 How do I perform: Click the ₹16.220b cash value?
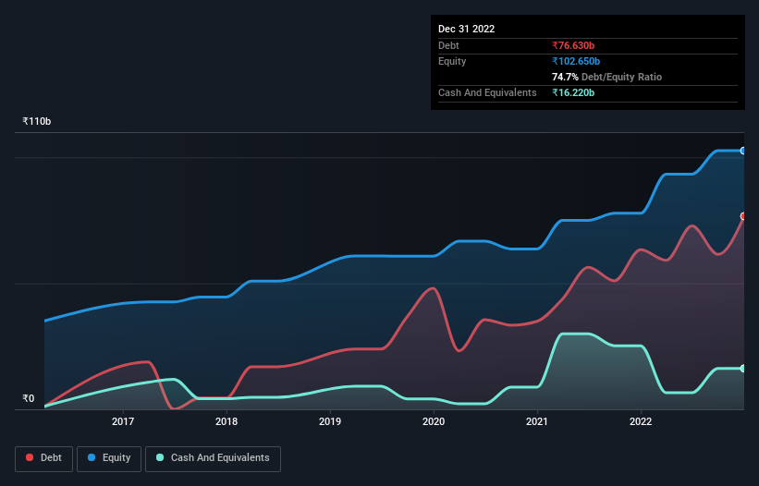pyautogui.click(x=573, y=92)
